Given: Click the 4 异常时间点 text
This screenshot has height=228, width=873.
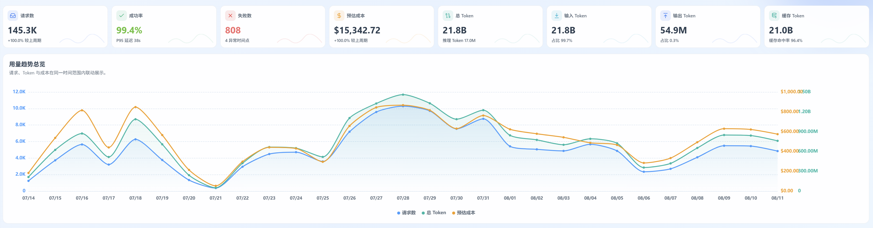Looking at the screenshot, I should coord(237,40).
